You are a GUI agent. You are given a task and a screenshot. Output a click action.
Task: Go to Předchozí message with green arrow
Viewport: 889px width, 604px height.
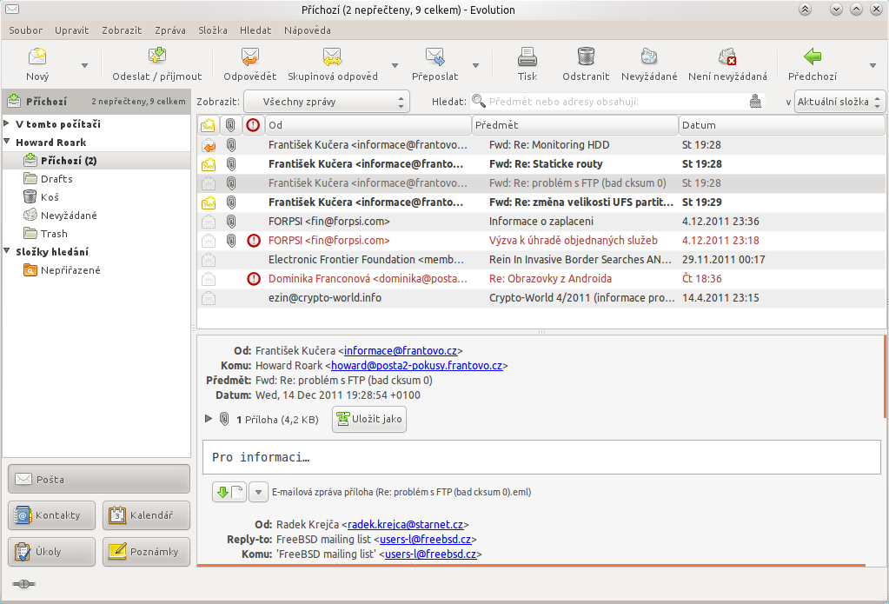pyautogui.click(x=813, y=57)
